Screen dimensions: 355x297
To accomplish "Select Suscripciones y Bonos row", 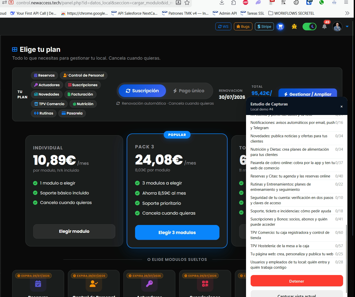I will tap(296, 222).
